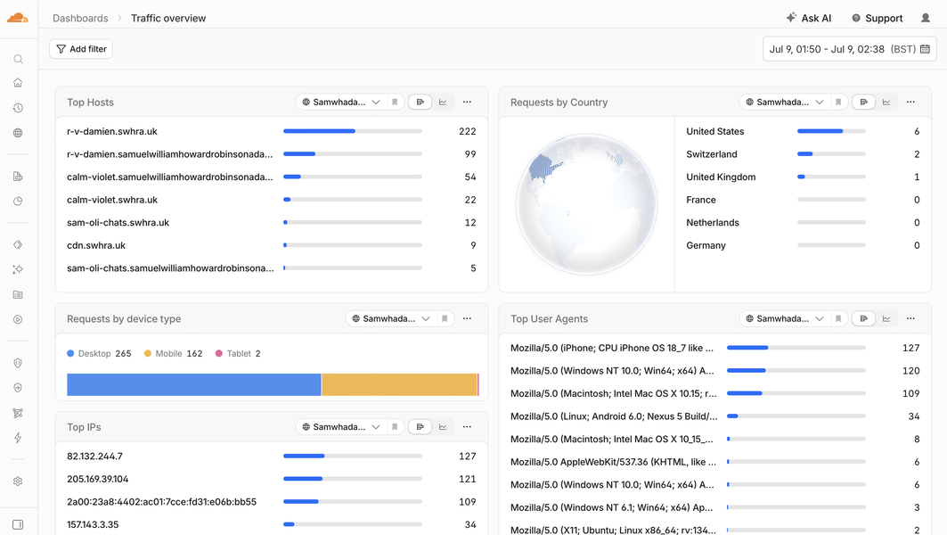Click the orange Mobile segment of device bar
Image resolution: width=947 pixels, height=535 pixels.
[400, 384]
